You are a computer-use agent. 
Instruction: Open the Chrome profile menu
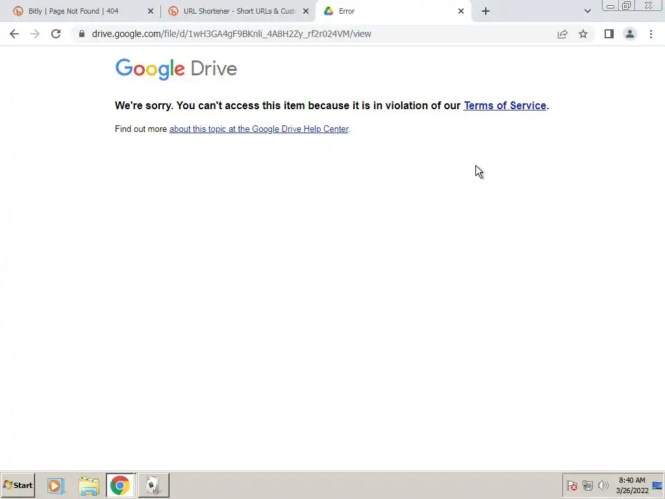630,34
